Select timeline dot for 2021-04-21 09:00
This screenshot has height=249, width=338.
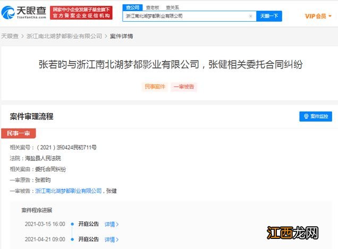click(72, 239)
